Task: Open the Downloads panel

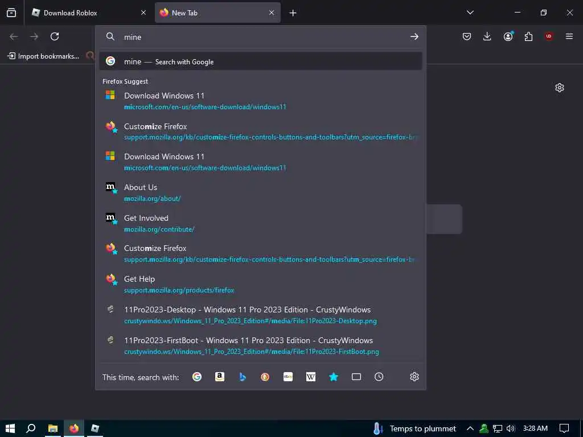Action: tap(487, 36)
